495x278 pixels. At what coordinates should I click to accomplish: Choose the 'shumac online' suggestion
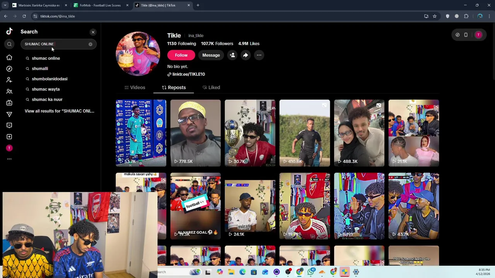pos(46,58)
